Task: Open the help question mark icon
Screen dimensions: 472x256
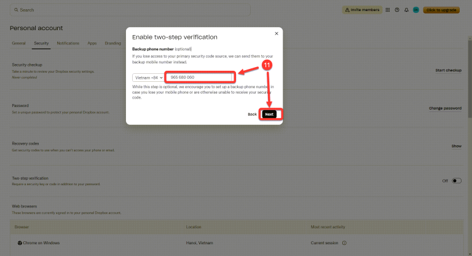Action: 397,10
